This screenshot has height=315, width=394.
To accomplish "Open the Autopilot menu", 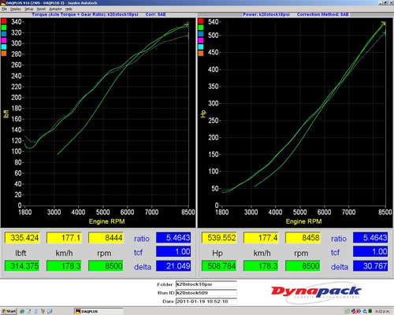I will click(x=55, y=9).
